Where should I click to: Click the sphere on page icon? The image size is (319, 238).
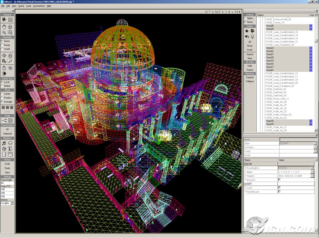point(4,73)
